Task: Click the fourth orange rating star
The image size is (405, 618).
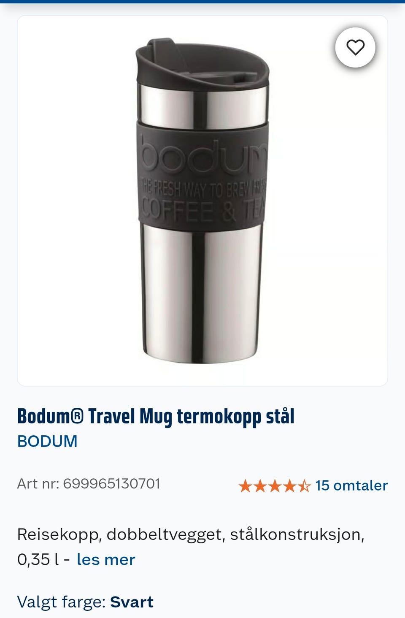Action: pos(289,486)
